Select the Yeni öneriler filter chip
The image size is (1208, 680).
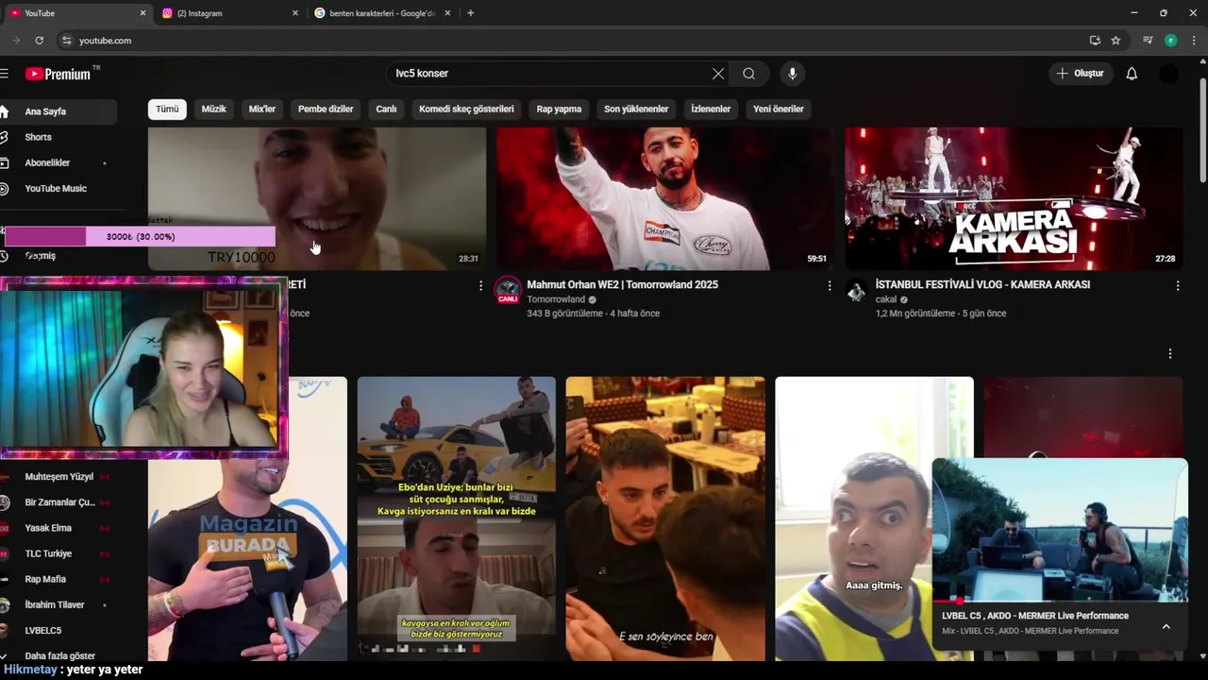tap(779, 110)
